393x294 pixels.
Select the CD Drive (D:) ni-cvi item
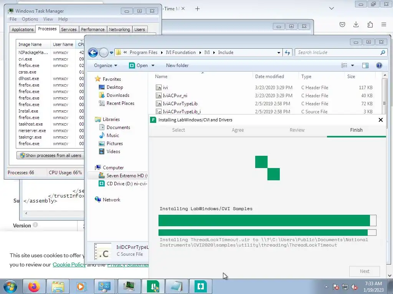coord(123,184)
